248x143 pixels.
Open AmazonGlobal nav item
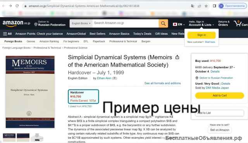click(x=76, y=34)
